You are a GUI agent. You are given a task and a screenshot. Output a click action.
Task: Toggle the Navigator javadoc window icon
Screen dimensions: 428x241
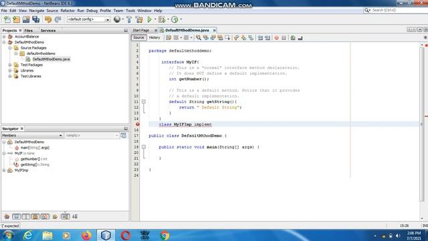click(x=123, y=135)
